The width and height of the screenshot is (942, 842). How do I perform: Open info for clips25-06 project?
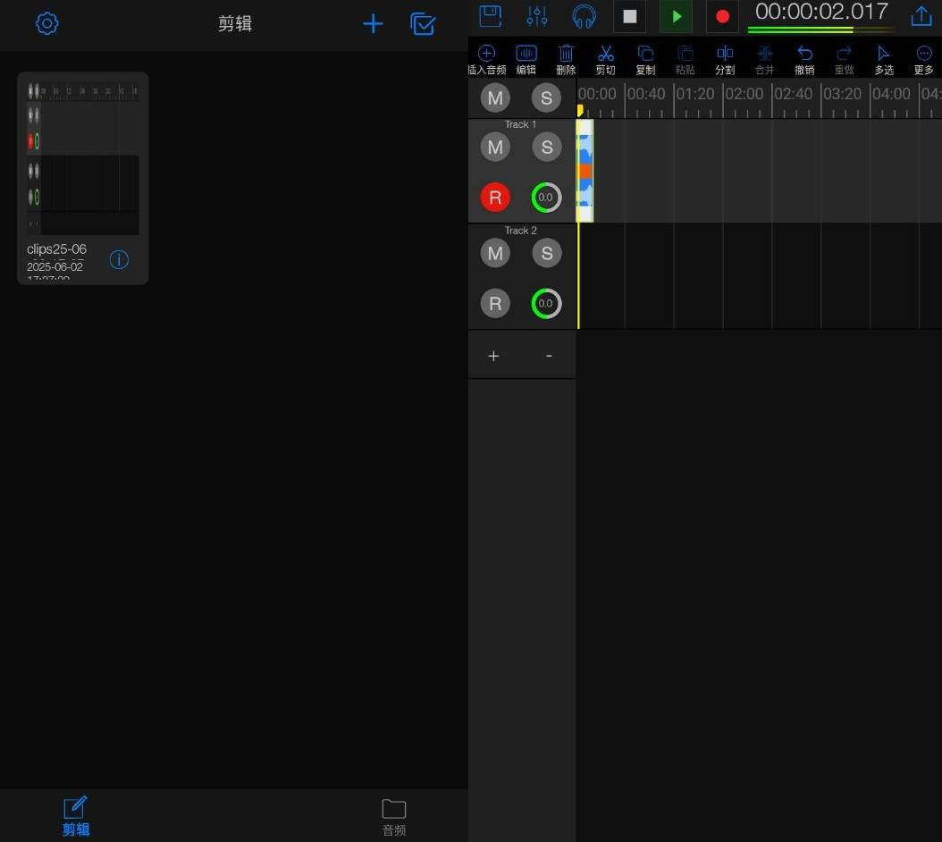point(119,260)
